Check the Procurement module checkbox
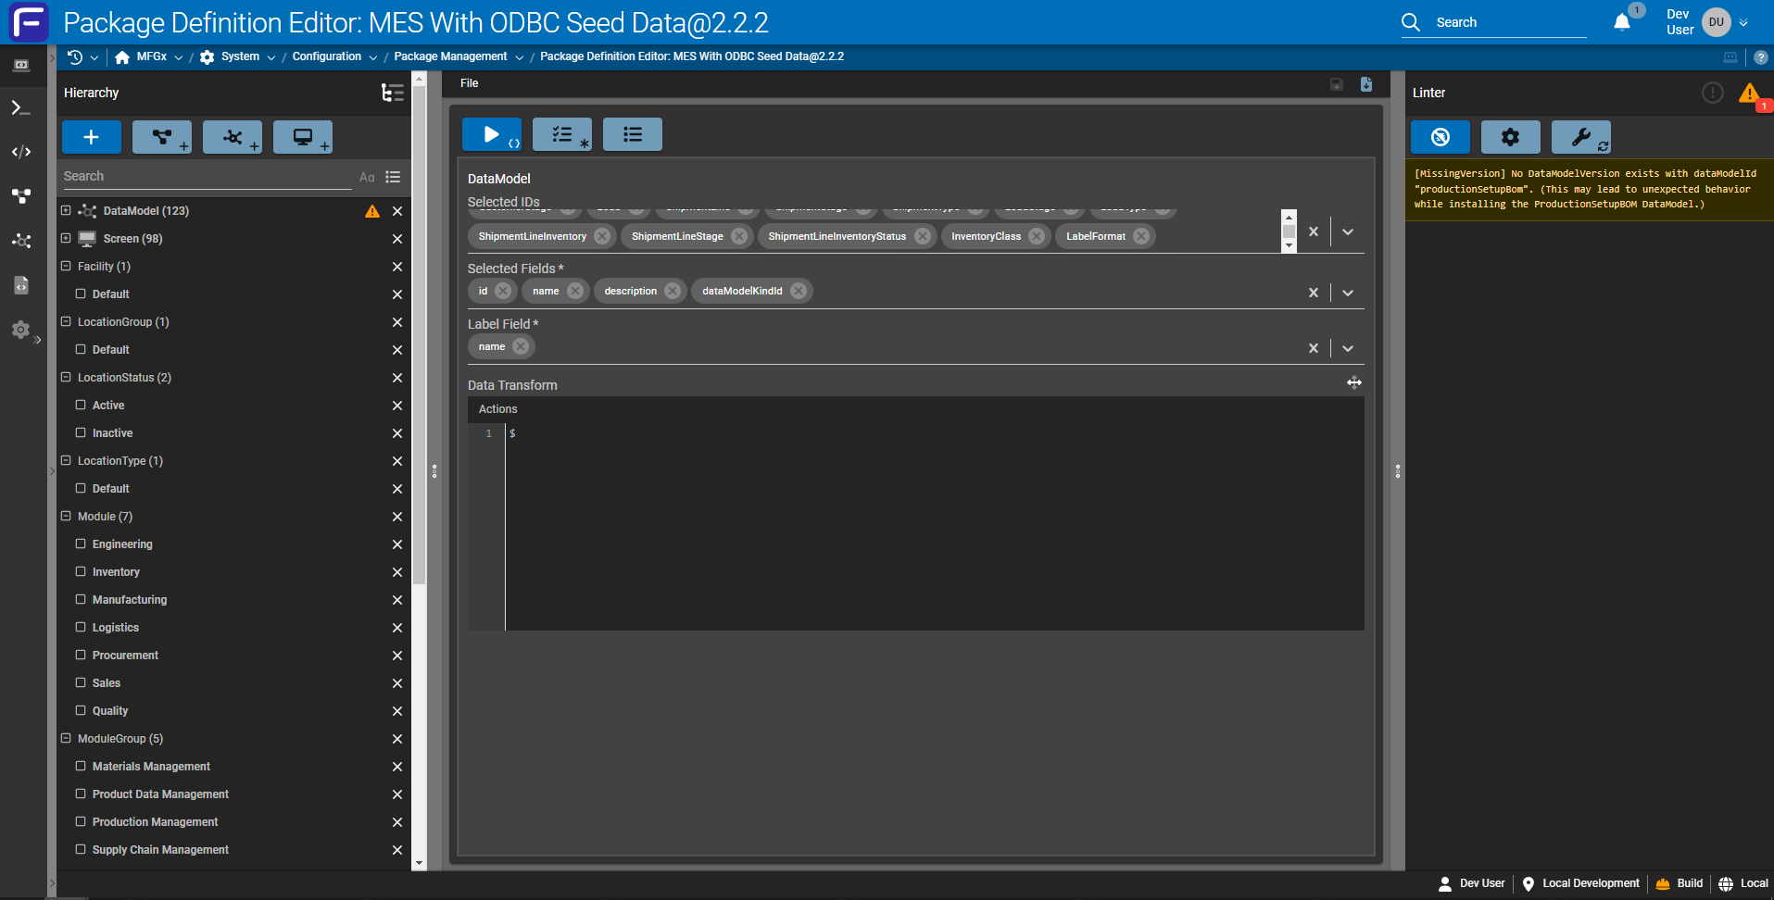Viewport: 1774px width, 900px height. click(81, 655)
